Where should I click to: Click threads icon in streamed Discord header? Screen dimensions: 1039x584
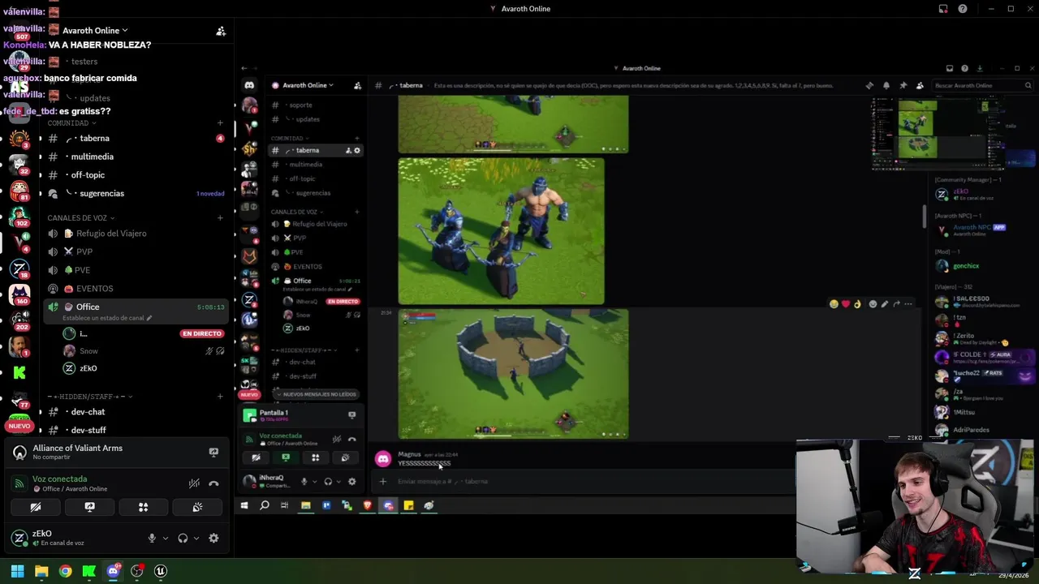tap(869, 85)
